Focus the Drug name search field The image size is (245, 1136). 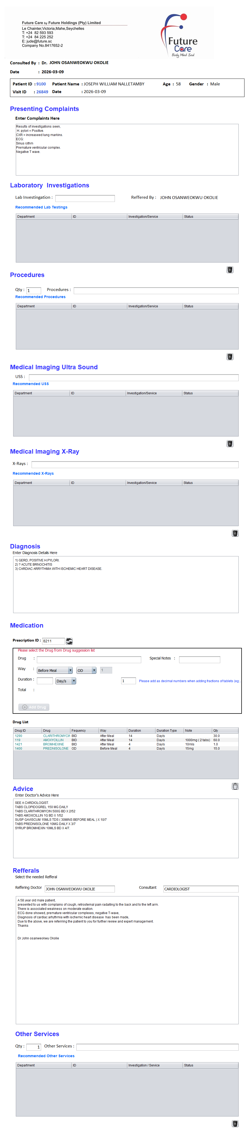point(89,660)
